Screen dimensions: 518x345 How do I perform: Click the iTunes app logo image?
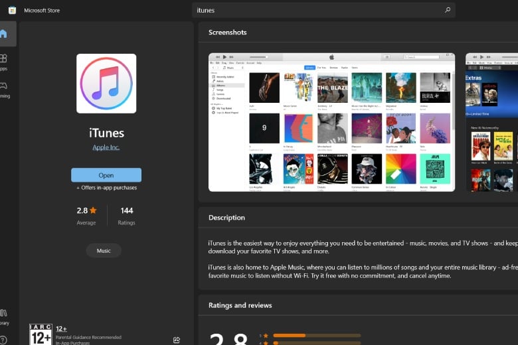click(106, 84)
